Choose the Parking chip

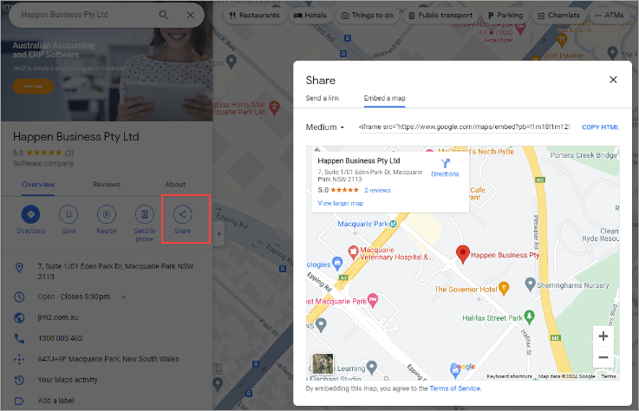(505, 16)
